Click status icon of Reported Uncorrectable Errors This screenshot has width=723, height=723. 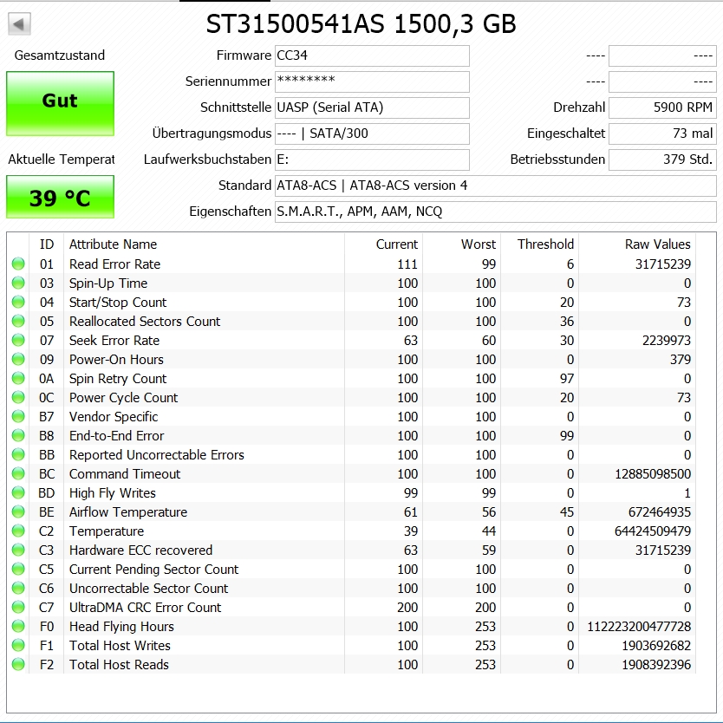18,454
